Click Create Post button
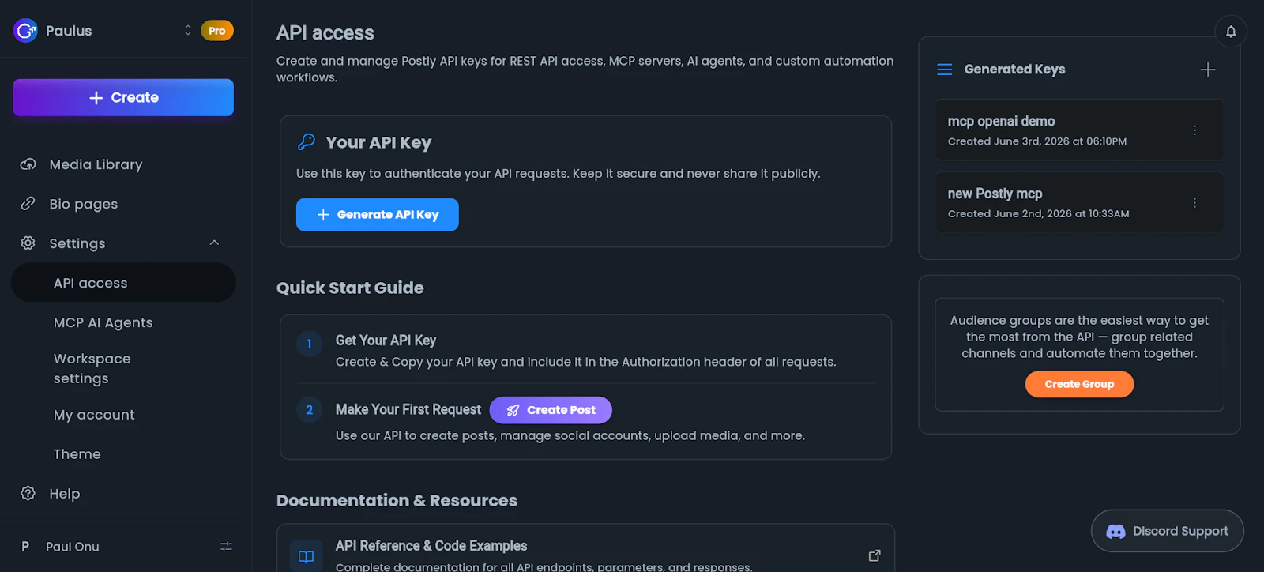Image resolution: width=1264 pixels, height=572 pixels. pos(551,410)
